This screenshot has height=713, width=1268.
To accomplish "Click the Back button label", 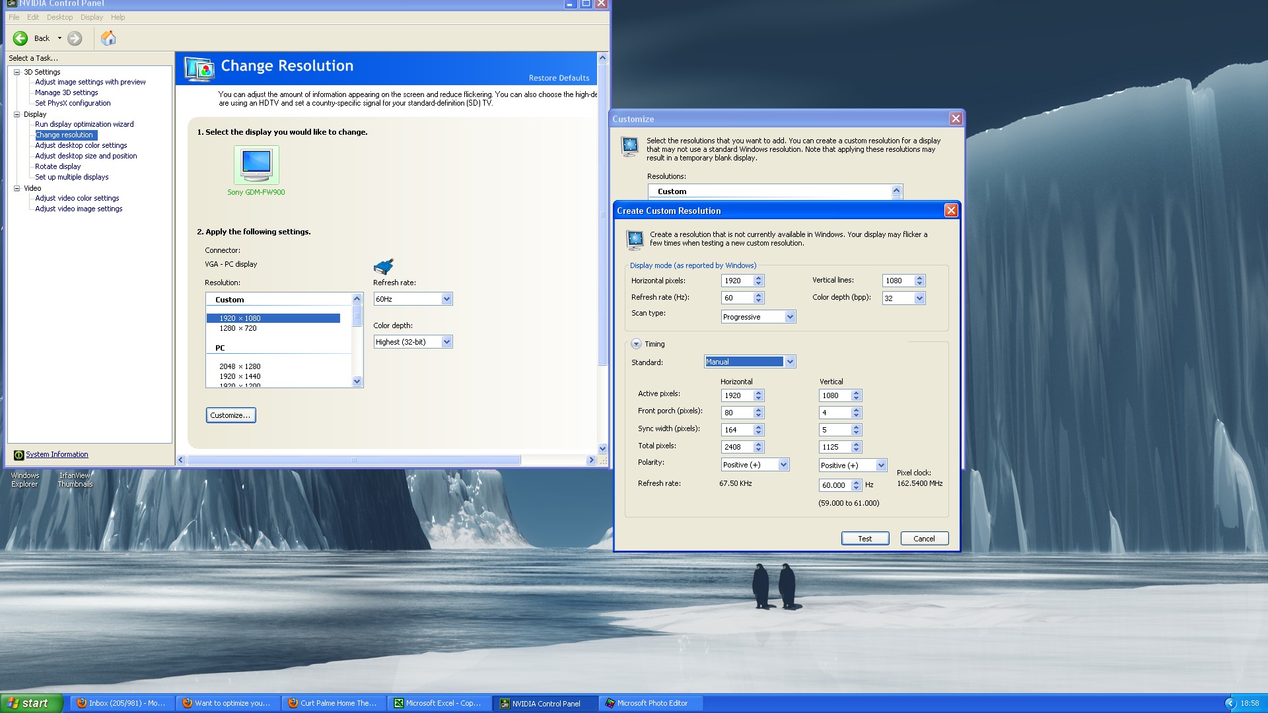I will [42, 38].
